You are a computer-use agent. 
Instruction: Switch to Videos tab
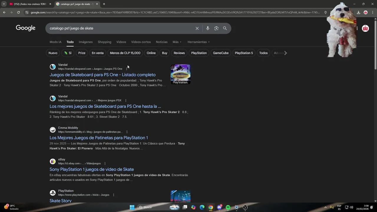(121, 42)
